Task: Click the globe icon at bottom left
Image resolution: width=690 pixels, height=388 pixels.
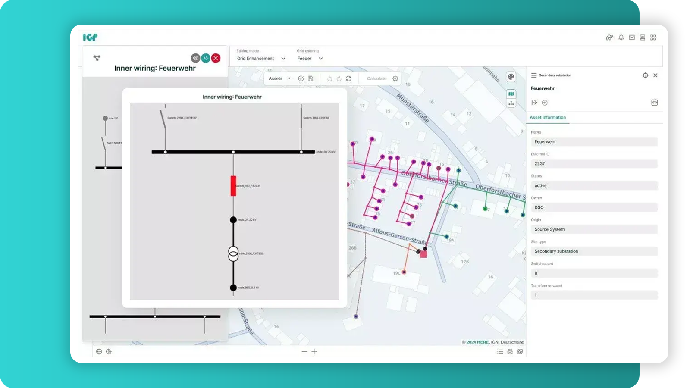Action: point(99,351)
